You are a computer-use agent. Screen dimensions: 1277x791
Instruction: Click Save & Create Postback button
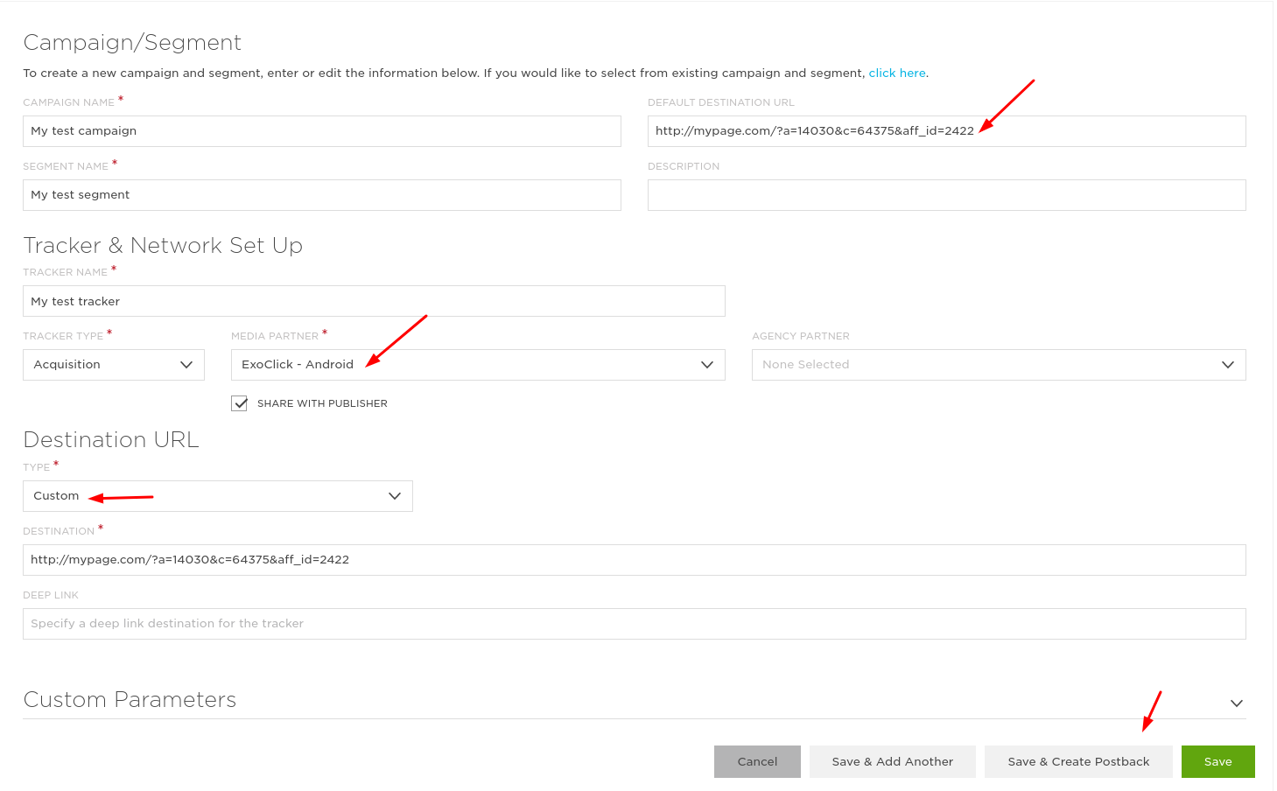pyautogui.click(x=1077, y=761)
